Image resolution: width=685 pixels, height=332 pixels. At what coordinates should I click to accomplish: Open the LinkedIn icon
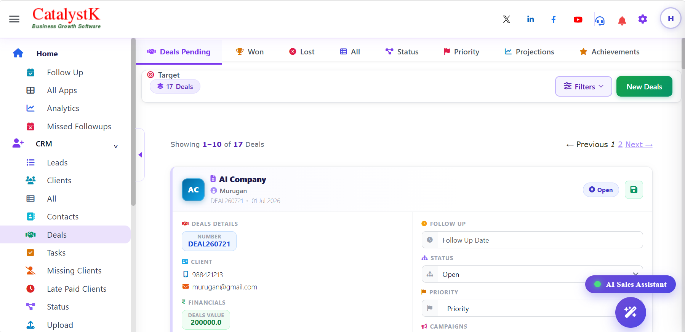[530, 19]
